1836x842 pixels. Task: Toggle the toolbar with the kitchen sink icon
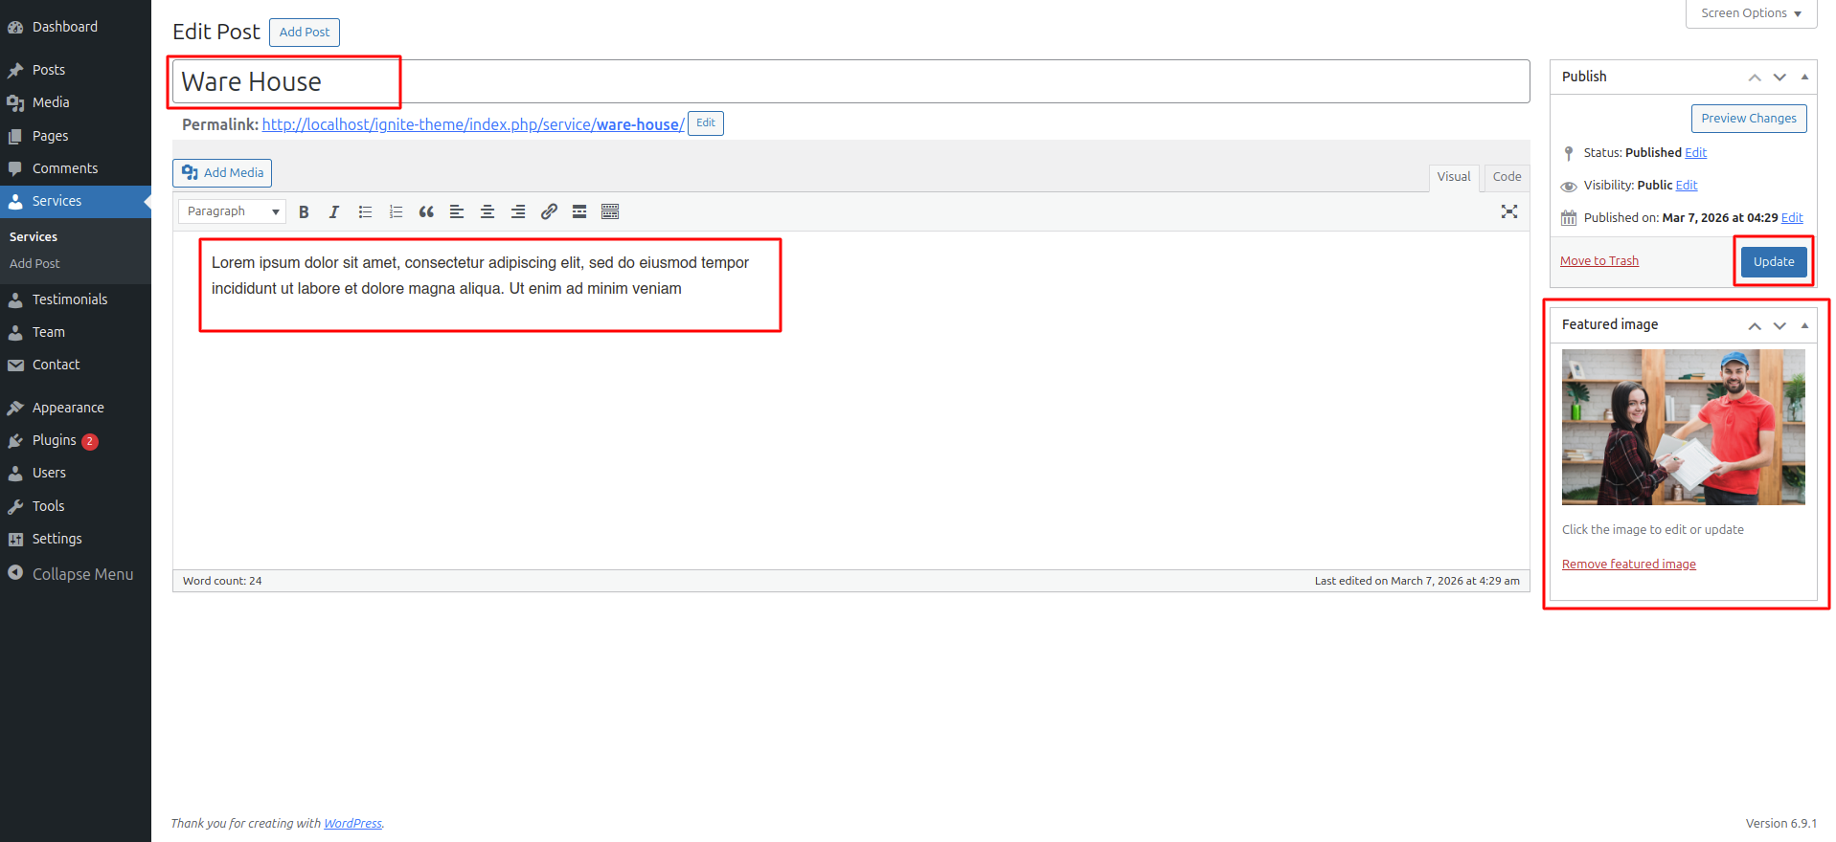coord(610,211)
